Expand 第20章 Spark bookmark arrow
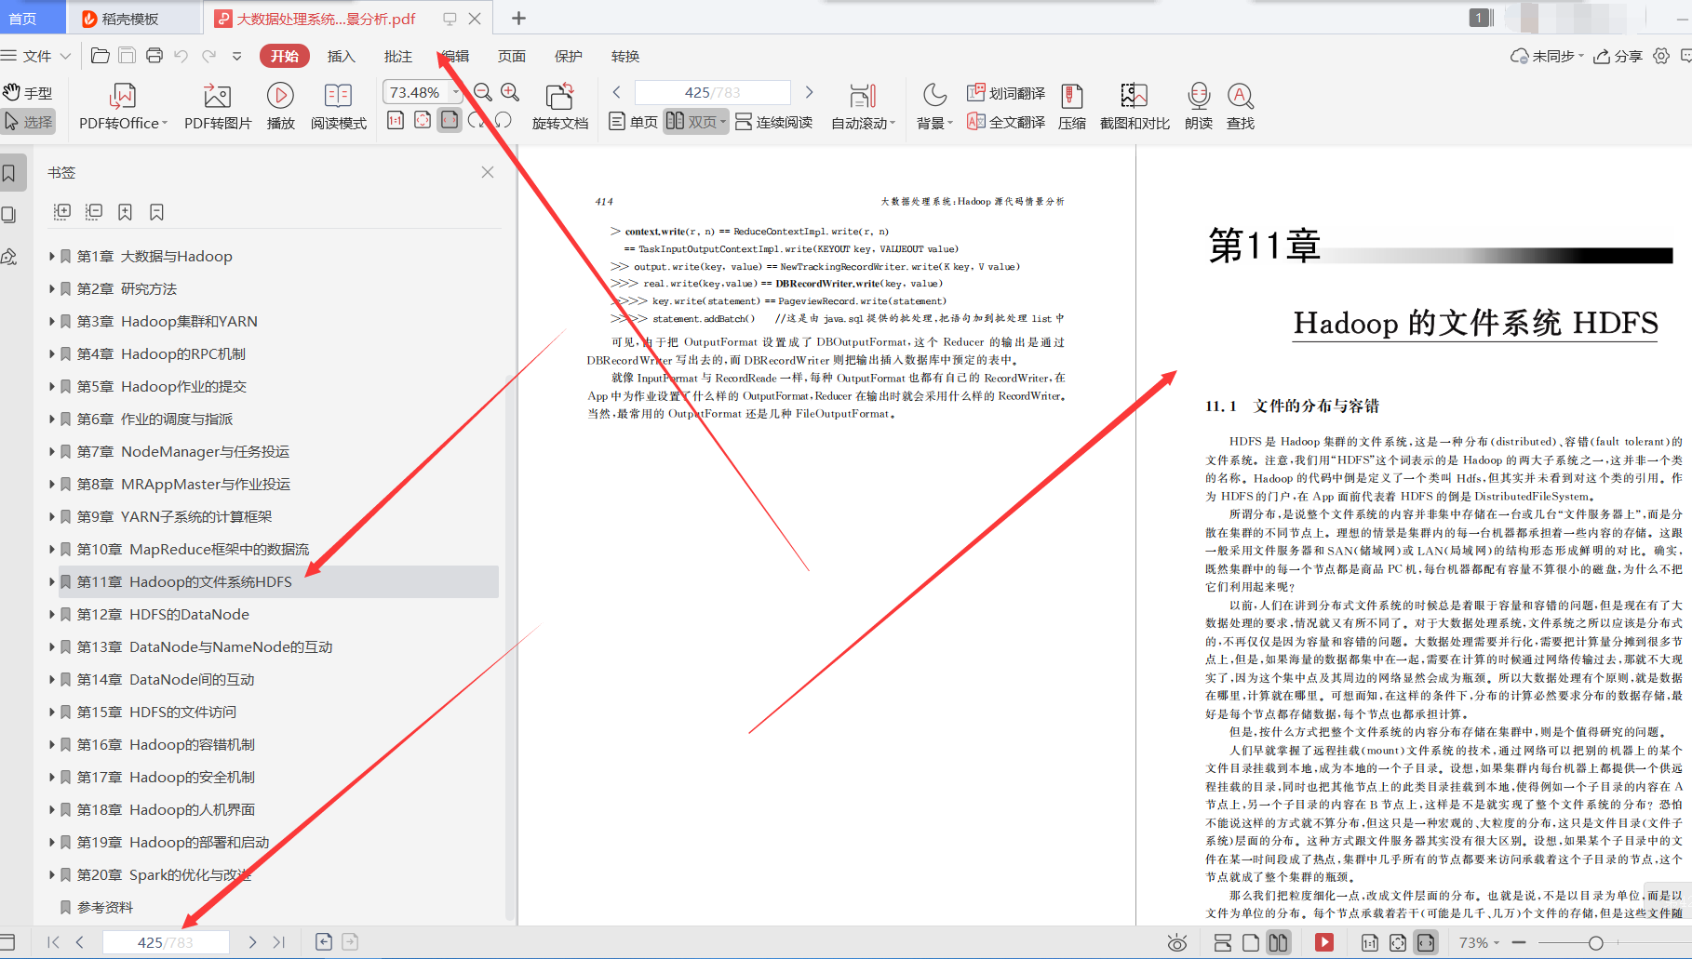This screenshot has width=1692, height=959. pyautogui.click(x=52, y=874)
